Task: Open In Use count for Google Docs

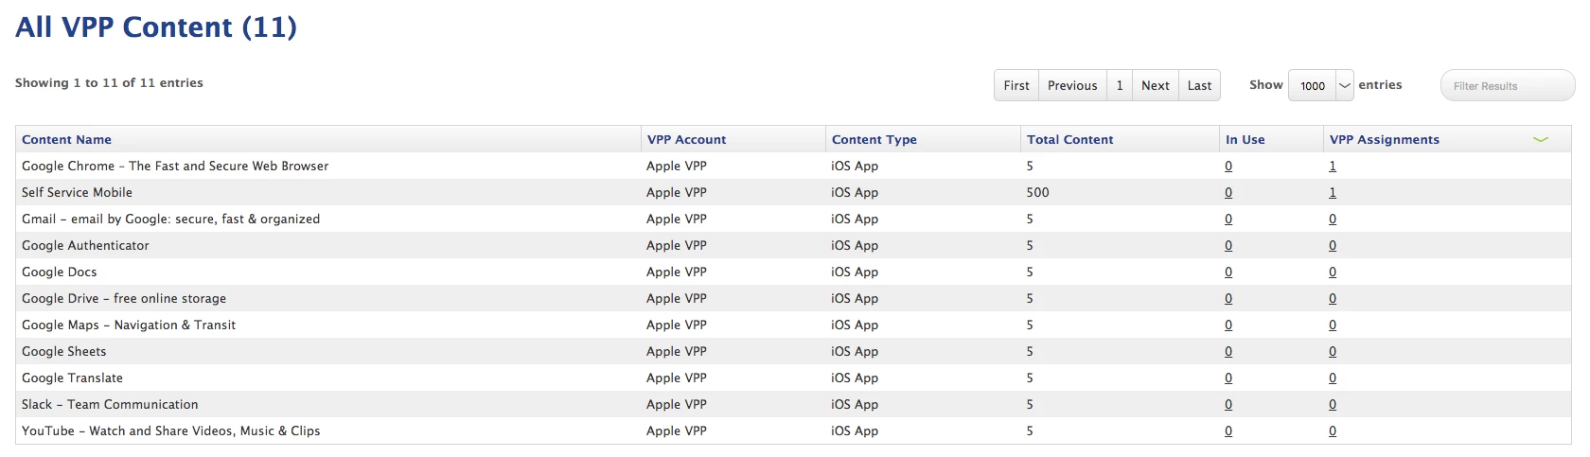Action: (x=1228, y=272)
